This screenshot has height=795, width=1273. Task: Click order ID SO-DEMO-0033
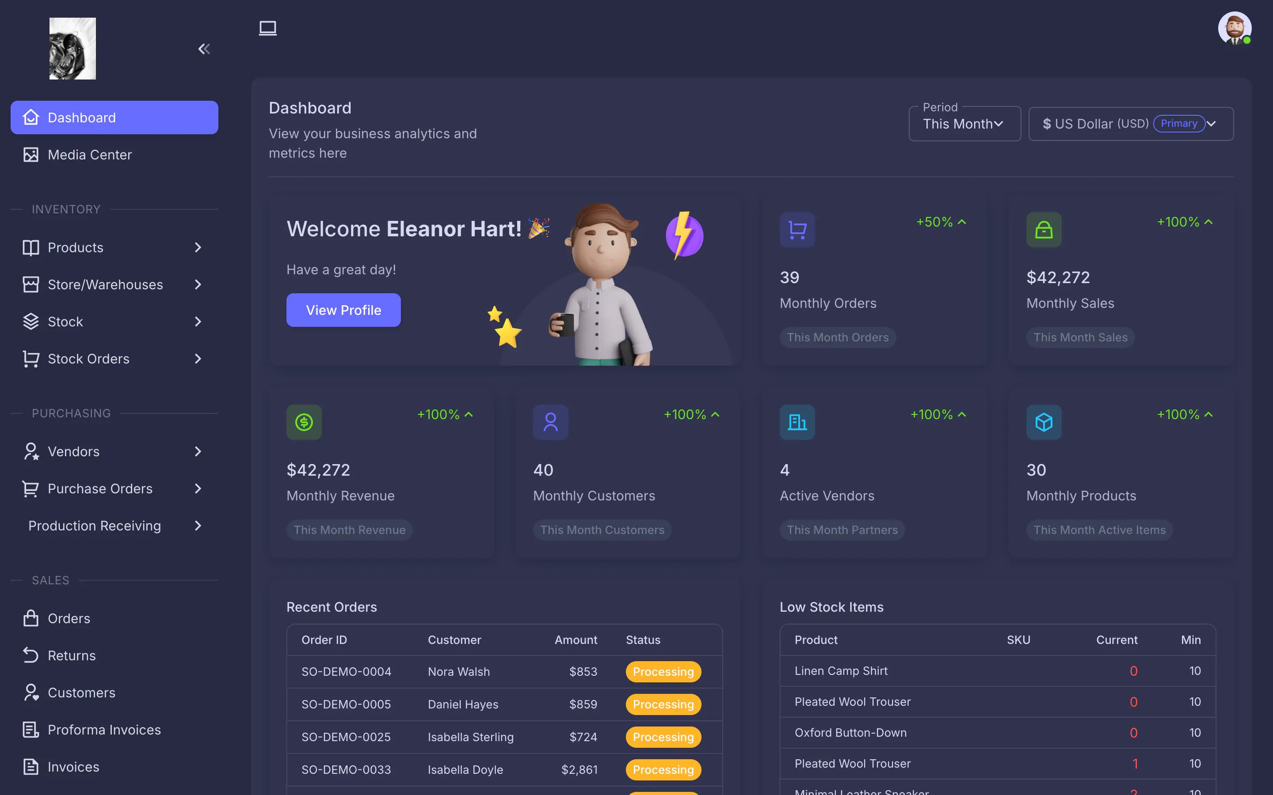point(346,769)
